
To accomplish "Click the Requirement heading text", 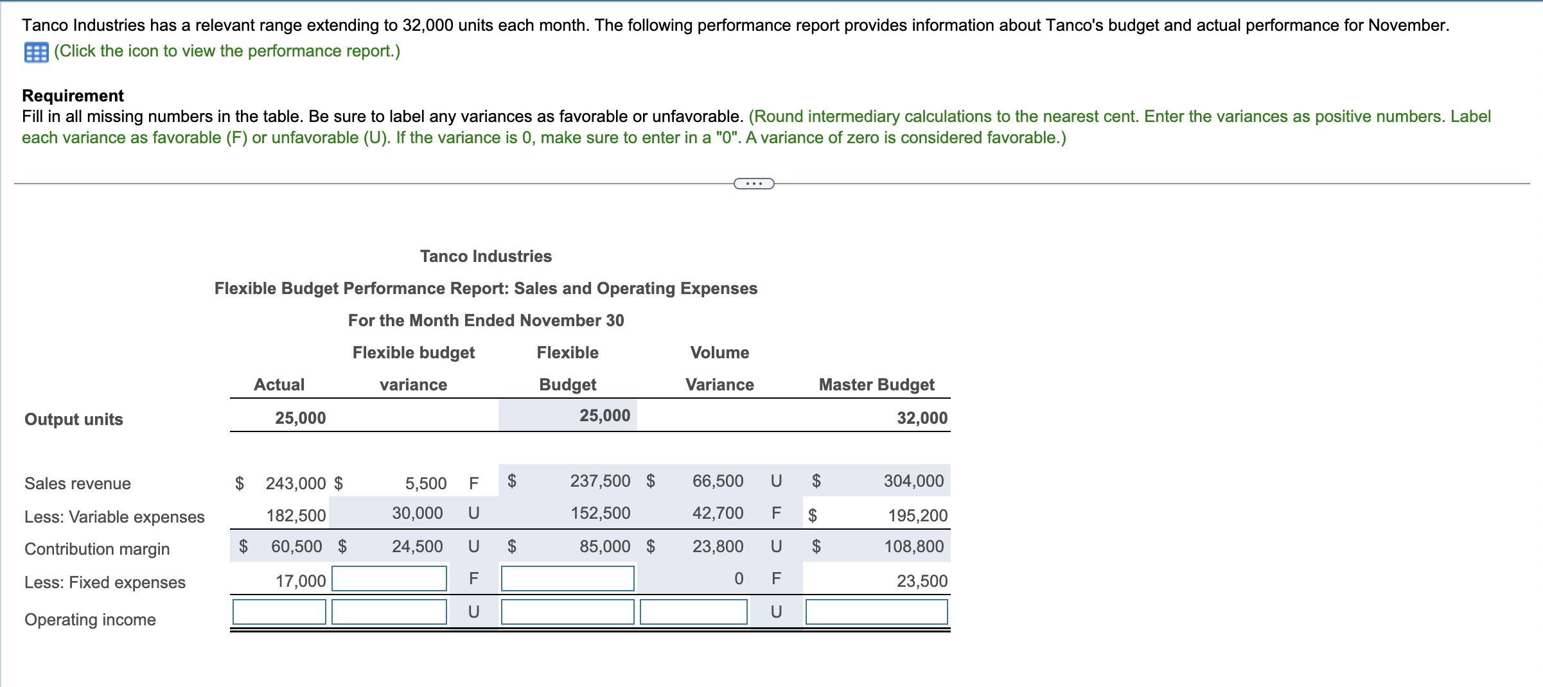I will (x=73, y=95).
